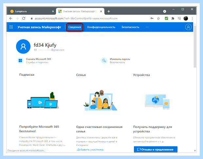Screen dimensions: 203x159
Task: Open the Chrome three-dot menu
Action: (192, 19)
